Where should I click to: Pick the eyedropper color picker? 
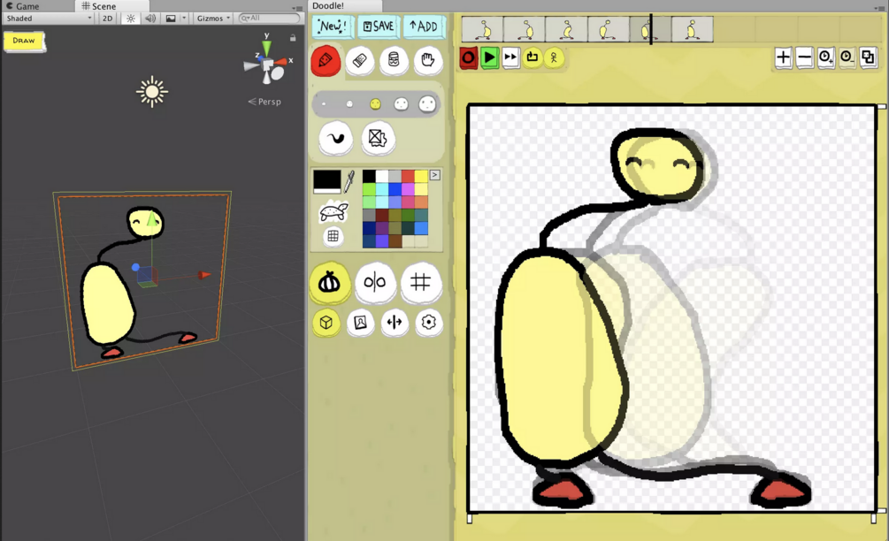(349, 182)
